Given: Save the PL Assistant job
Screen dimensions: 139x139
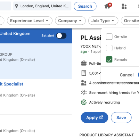Looking at the screenshot, I should (121, 117).
